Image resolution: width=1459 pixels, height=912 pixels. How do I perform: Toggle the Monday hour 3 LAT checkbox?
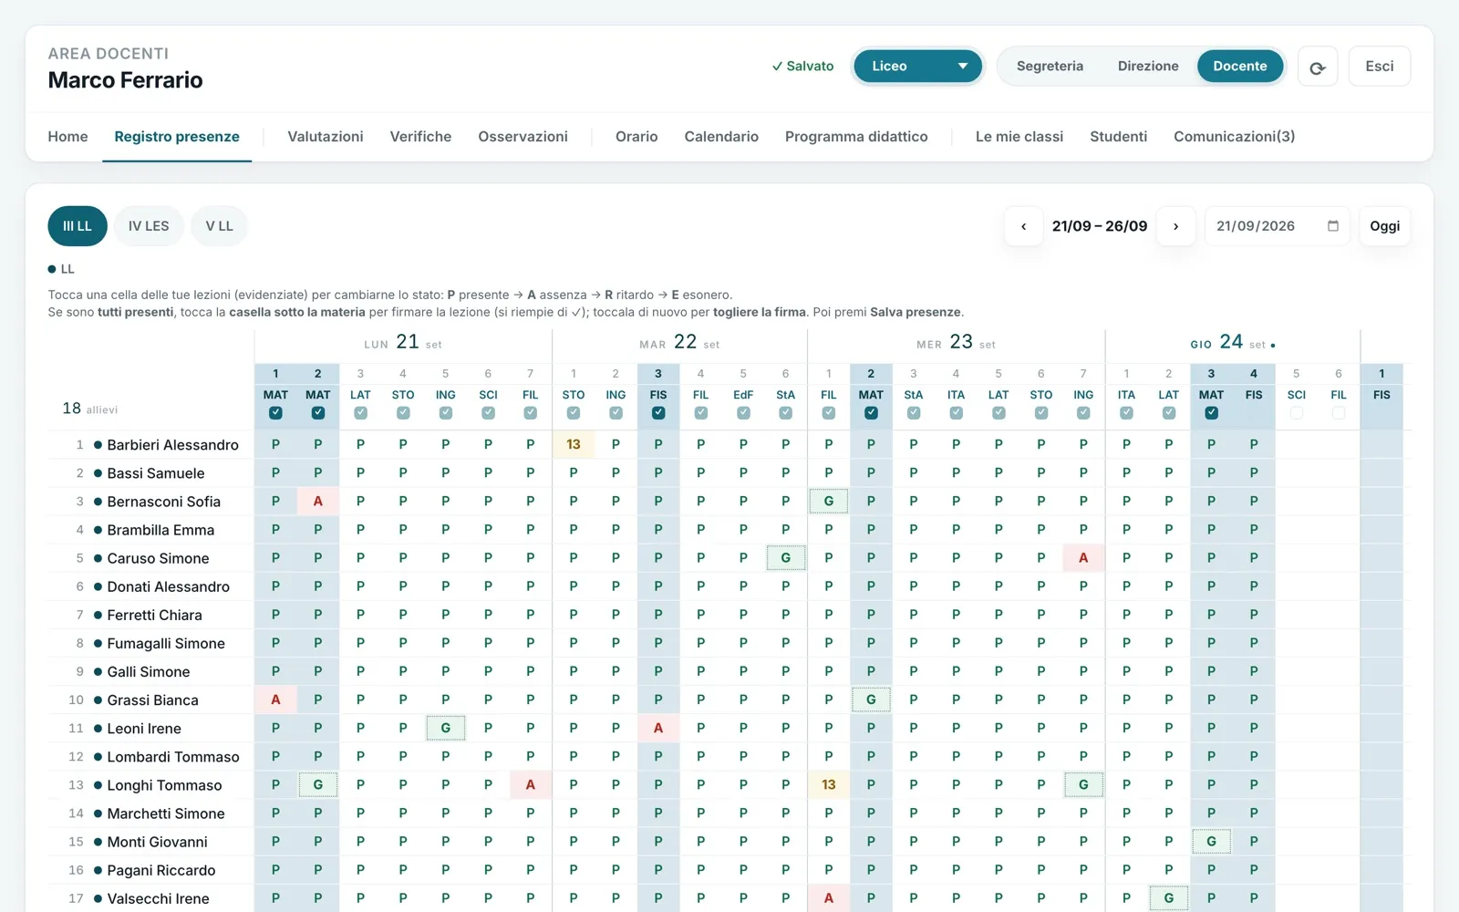[360, 413]
